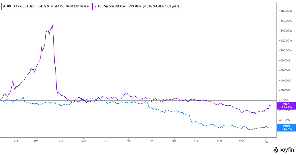Click the +100.00% y-axis label
296x155 pixels.
point(285,51)
